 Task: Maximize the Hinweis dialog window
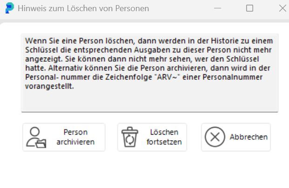(x=249, y=8)
